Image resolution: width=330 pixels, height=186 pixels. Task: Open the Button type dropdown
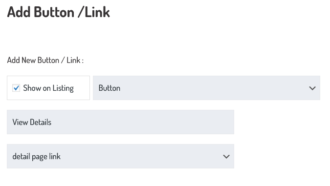click(x=206, y=88)
